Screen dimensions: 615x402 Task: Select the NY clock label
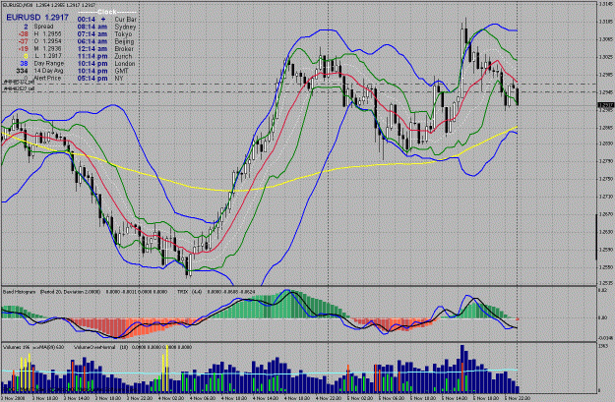coord(119,78)
